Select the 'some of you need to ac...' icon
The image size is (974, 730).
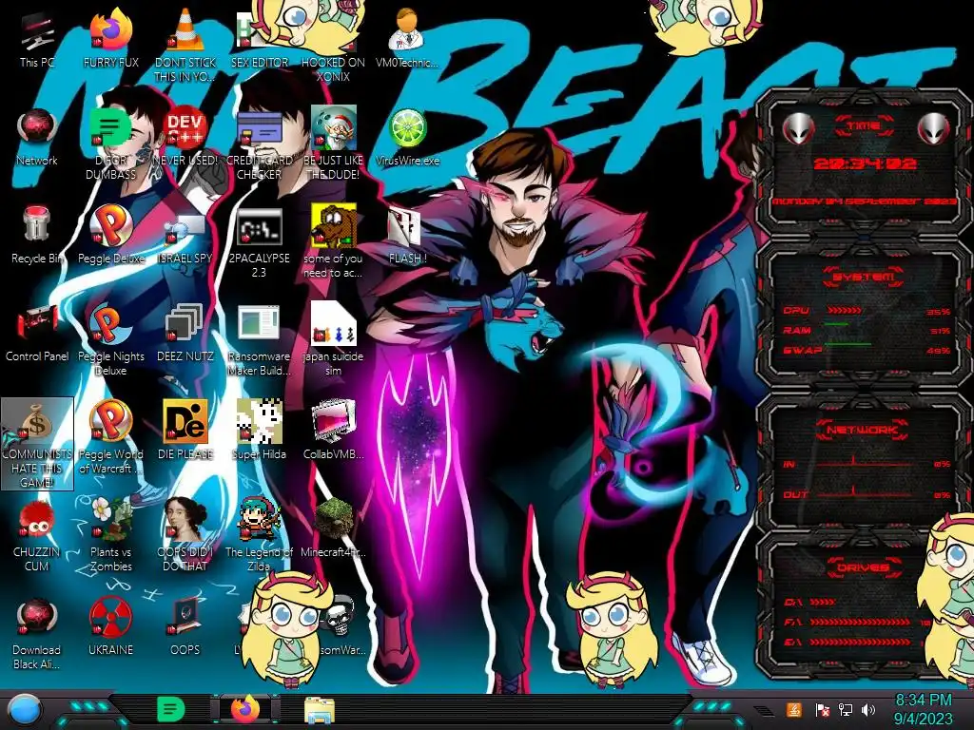point(333,242)
